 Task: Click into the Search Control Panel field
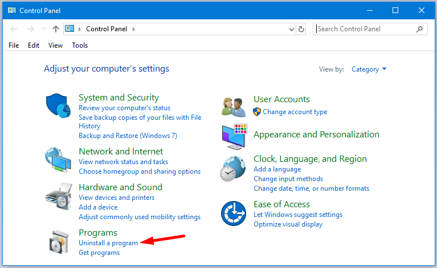366,29
